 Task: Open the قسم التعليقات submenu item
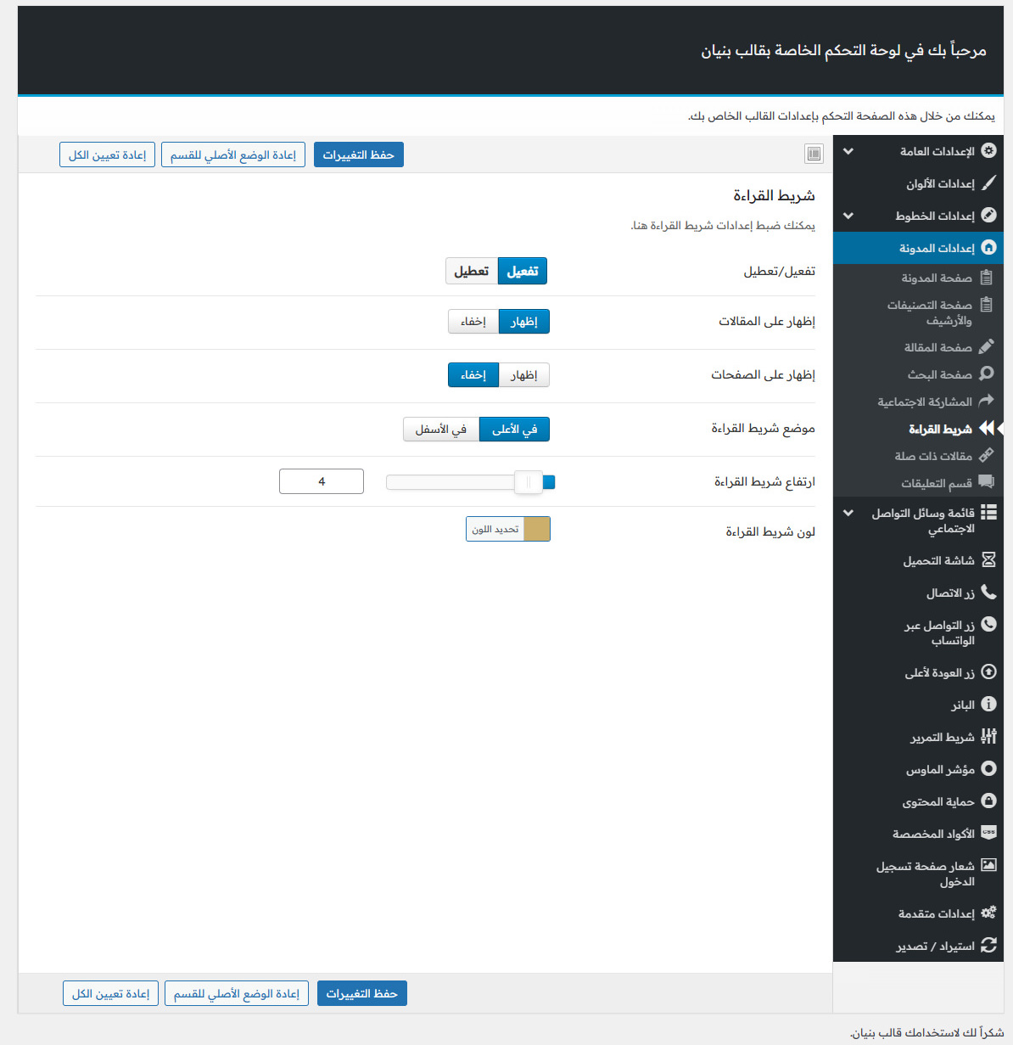[x=936, y=483]
